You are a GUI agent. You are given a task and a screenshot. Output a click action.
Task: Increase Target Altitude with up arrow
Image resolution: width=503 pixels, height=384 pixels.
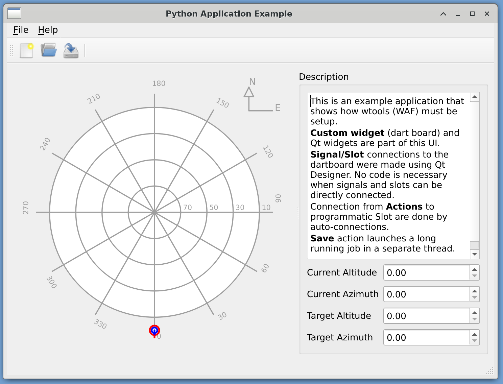(x=475, y=313)
